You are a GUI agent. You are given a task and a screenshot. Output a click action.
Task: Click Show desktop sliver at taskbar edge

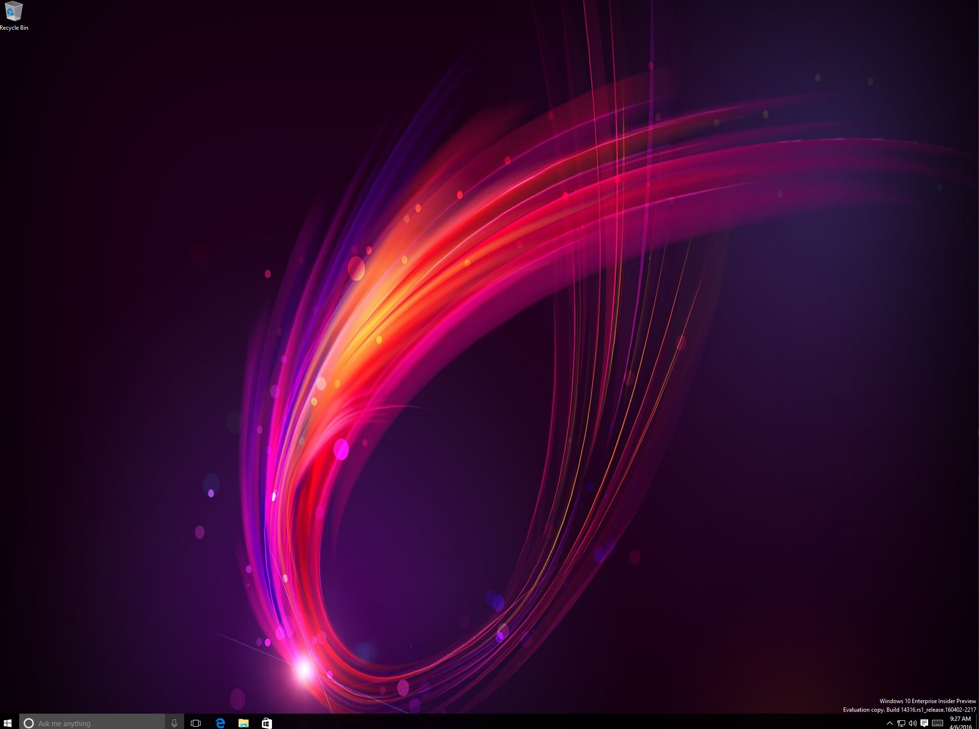(x=978, y=723)
